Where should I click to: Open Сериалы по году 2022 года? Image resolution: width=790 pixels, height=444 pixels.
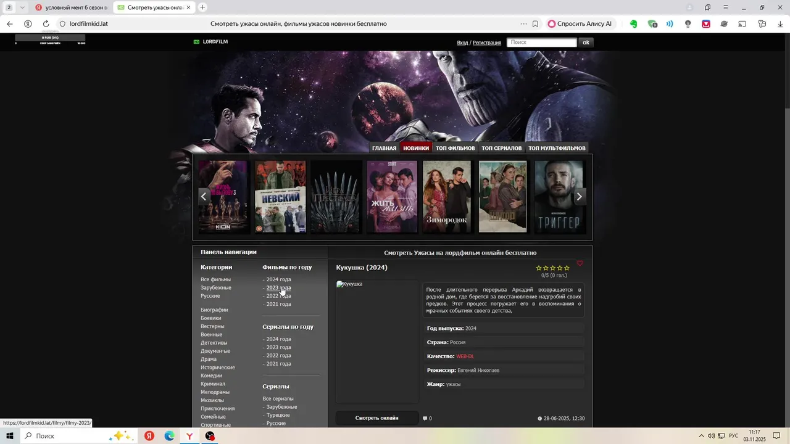(x=278, y=356)
